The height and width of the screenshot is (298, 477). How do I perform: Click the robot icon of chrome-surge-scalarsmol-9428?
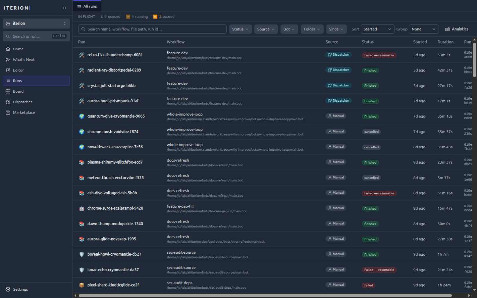pyautogui.click(x=82, y=208)
